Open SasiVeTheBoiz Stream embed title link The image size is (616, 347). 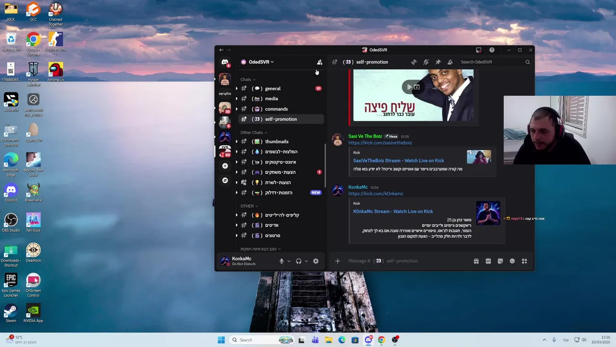tap(398, 160)
